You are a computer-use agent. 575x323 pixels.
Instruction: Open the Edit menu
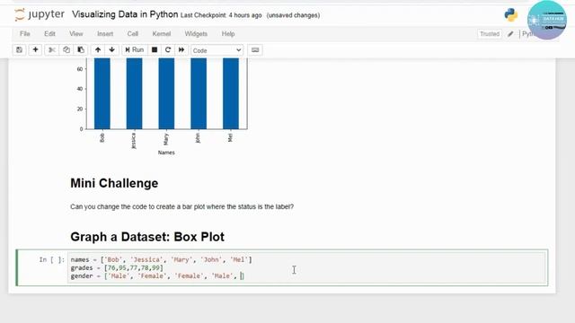click(49, 34)
